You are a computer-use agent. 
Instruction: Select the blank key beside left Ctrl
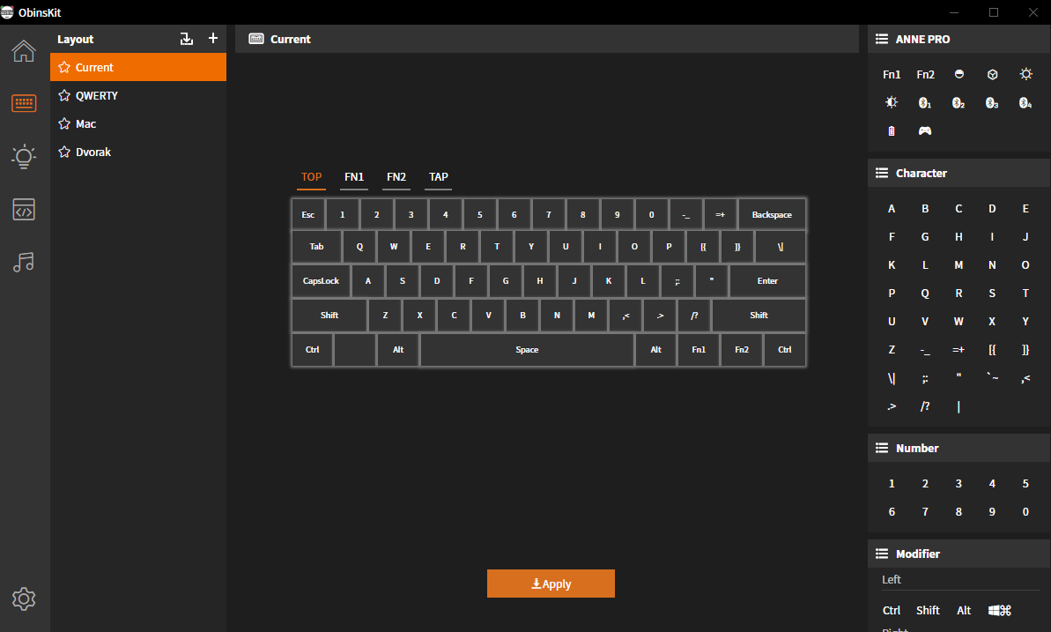click(x=354, y=350)
